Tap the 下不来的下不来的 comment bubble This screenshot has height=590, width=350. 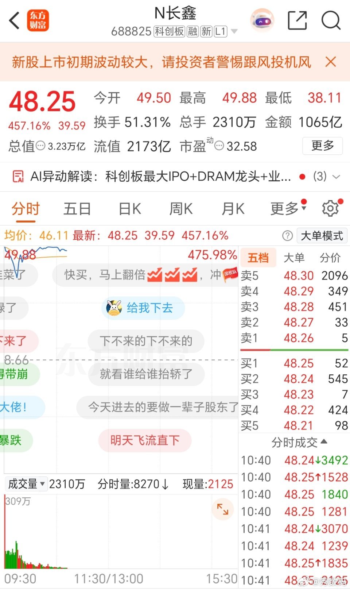(x=146, y=341)
